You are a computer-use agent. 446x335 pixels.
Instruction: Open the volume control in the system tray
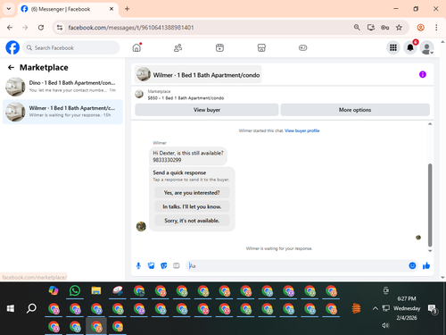[385, 325]
